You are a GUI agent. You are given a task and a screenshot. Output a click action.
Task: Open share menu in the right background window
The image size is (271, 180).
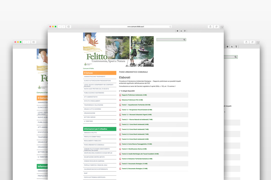click(x=246, y=42)
